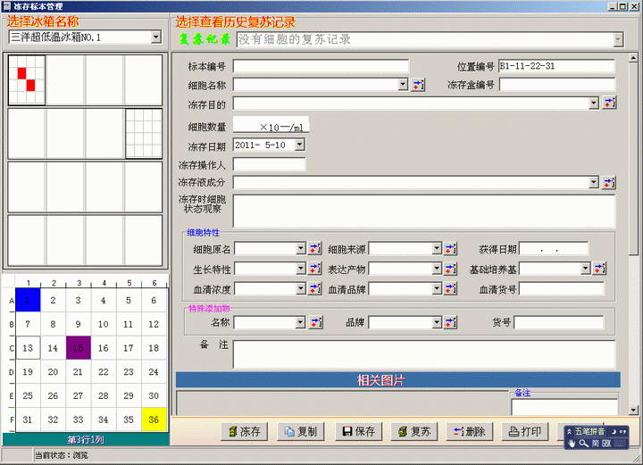
Task: Expand the 细胞来源 dropdown arrow
Action: click(437, 248)
